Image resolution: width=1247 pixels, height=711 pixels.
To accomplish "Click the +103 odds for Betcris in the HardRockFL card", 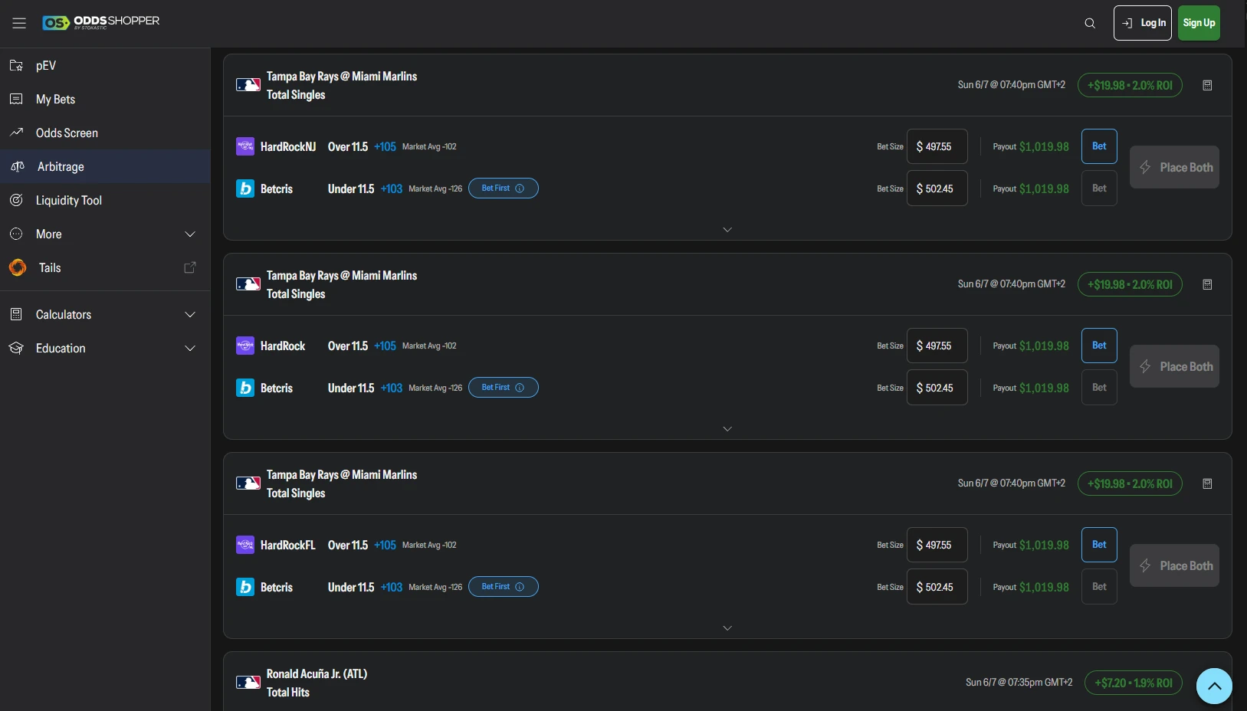I will tap(392, 587).
